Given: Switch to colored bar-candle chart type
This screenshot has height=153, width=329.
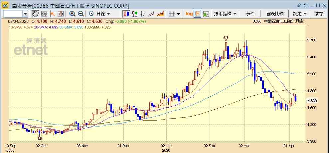Looking at the screenshot, I should click(135, 14).
